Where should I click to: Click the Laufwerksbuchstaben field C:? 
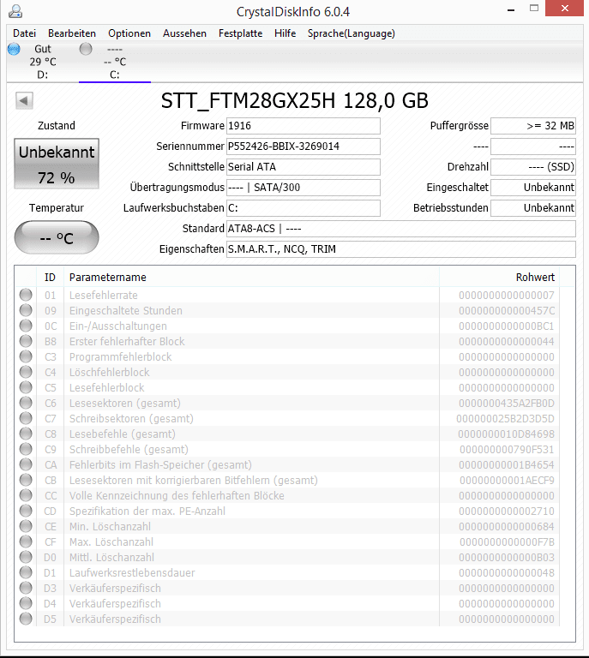coord(304,208)
